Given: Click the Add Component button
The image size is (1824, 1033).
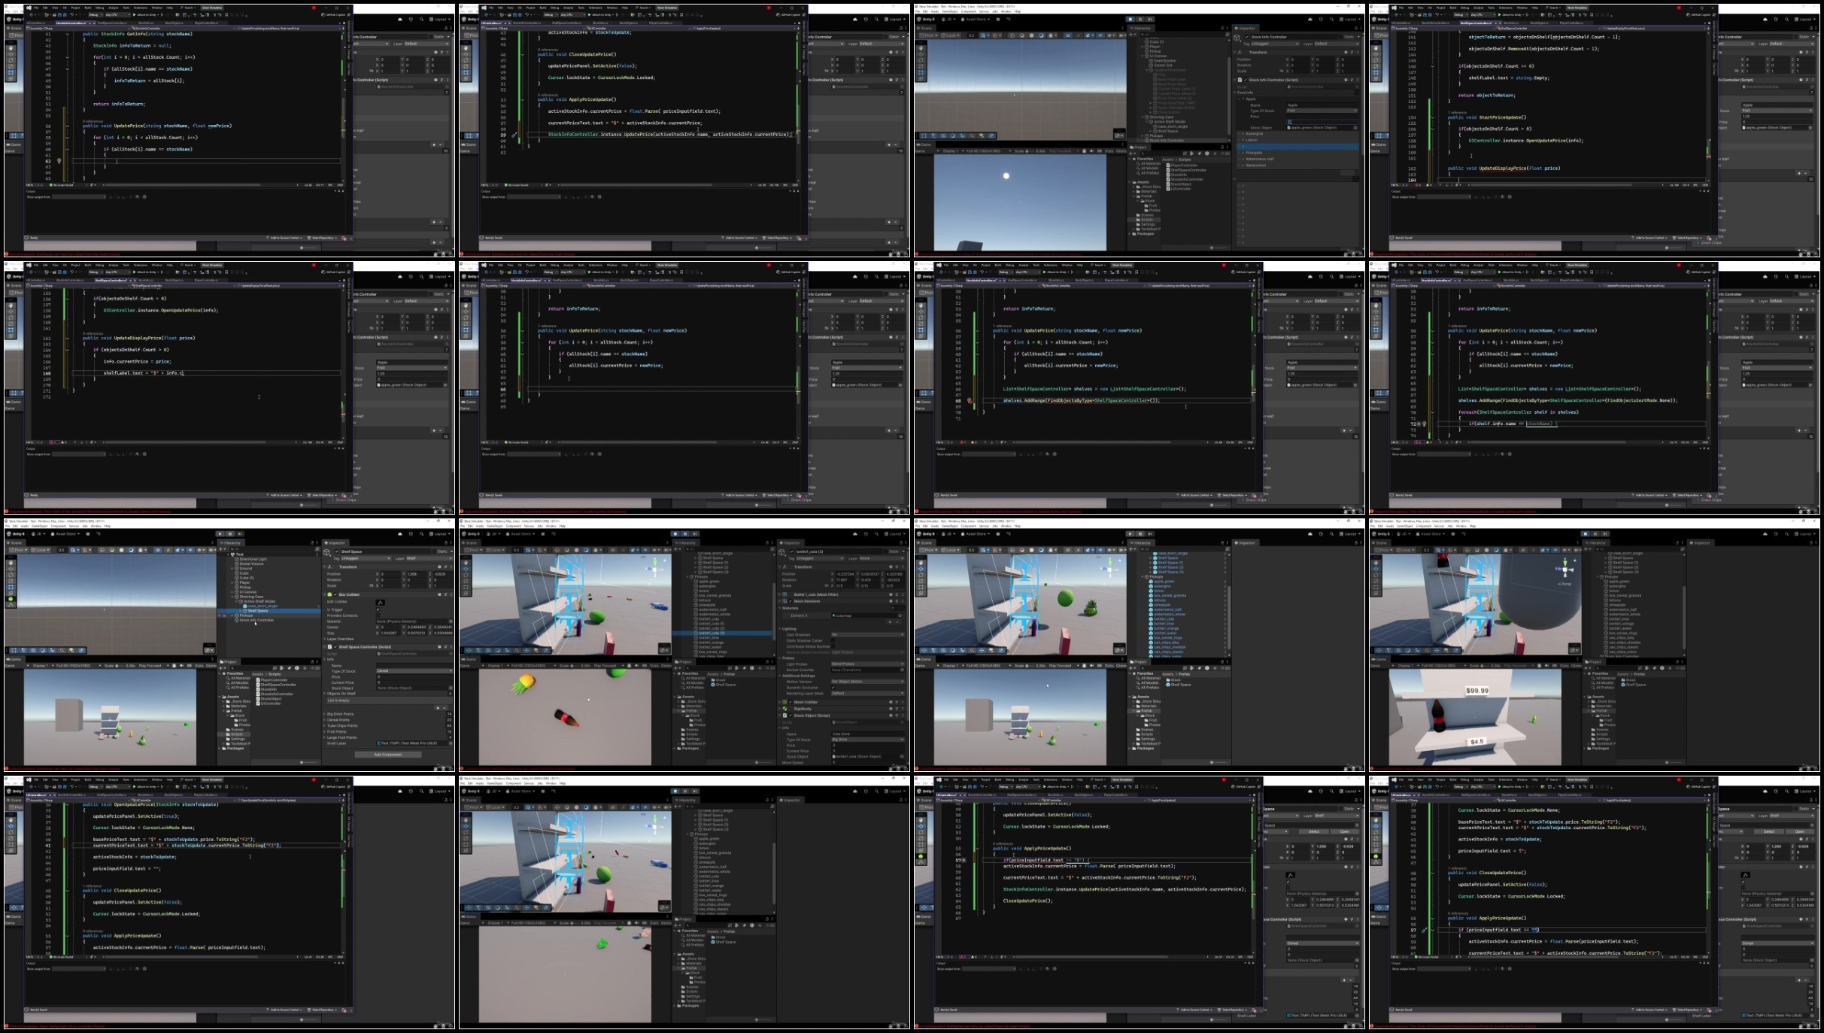Looking at the screenshot, I should tap(388, 755).
